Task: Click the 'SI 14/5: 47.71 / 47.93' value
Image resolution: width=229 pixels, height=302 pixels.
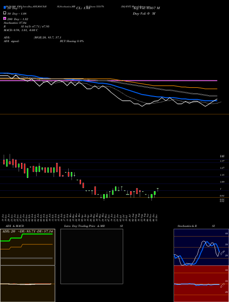Action: pyautogui.click(x=35, y=27)
